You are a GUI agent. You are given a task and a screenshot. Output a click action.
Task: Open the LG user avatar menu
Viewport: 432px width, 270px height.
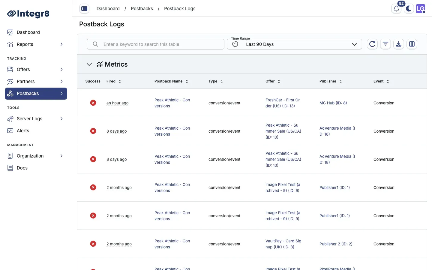click(421, 9)
